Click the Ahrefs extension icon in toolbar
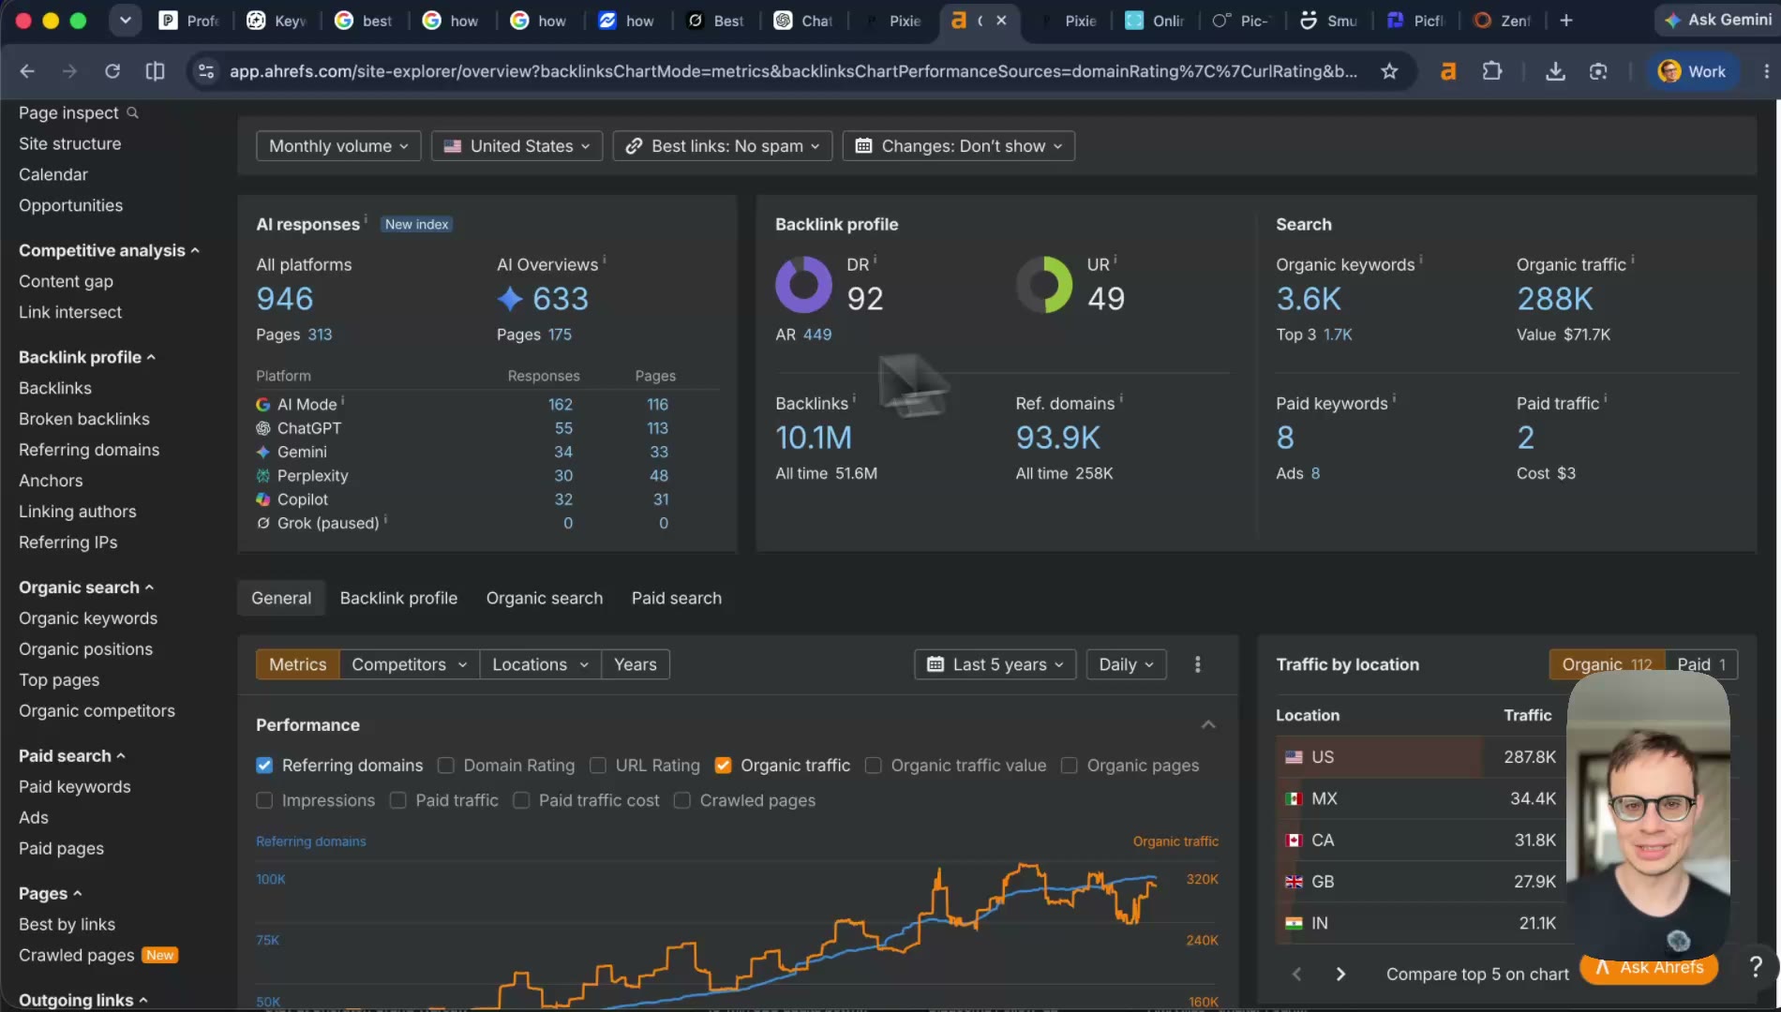This screenshot has height=1012, width=1781. pos(1448,71)
